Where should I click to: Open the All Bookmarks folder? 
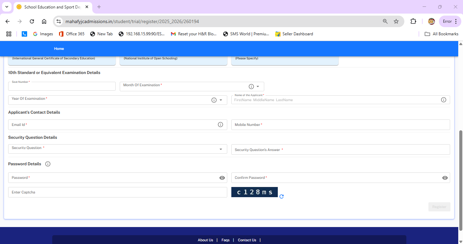click(442, 34)
